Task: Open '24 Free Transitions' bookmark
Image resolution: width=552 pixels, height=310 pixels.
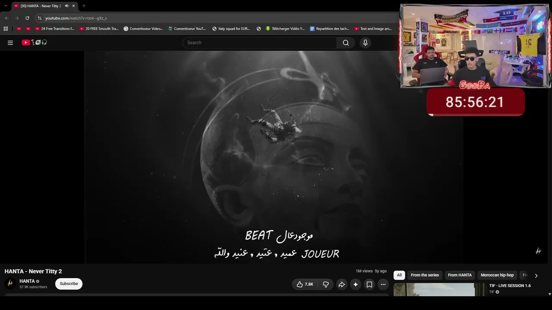Action: (x=55, y=29)
